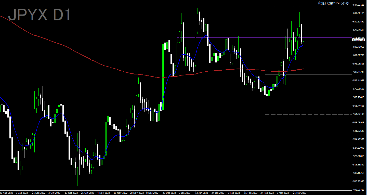
Task: Click the latest small green candle
Action: 304,41
